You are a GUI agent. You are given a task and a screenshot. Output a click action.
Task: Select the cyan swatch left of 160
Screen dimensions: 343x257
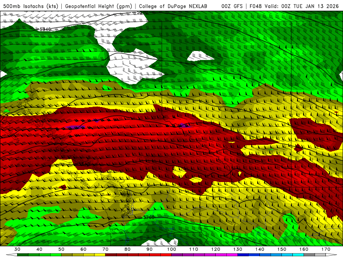point(298,255)
